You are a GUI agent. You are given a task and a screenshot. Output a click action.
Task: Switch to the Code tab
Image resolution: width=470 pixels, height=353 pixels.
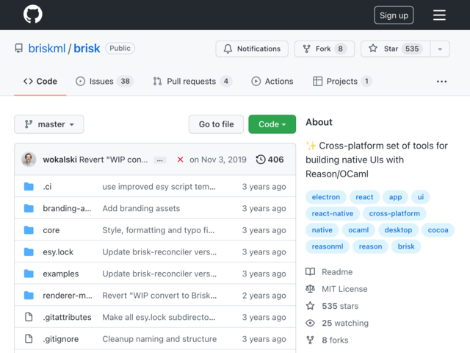coord(40,82)
